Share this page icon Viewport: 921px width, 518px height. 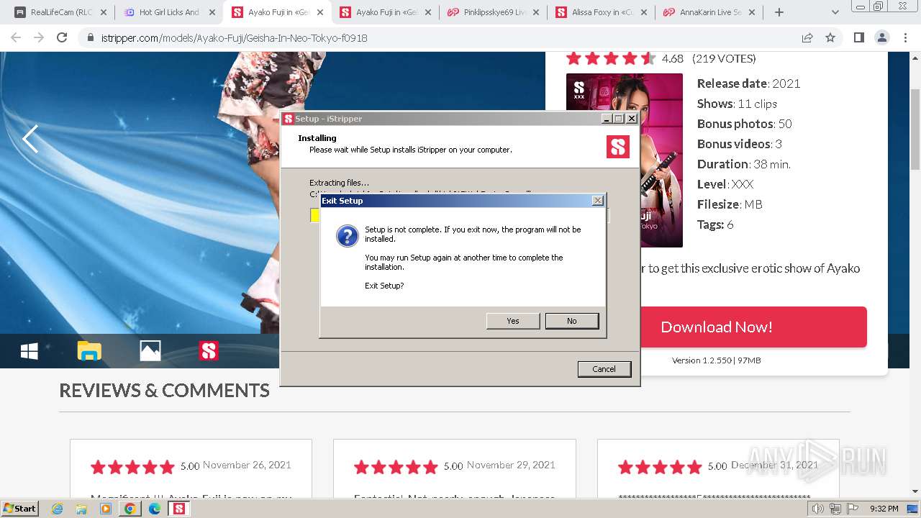pos(807,37)
